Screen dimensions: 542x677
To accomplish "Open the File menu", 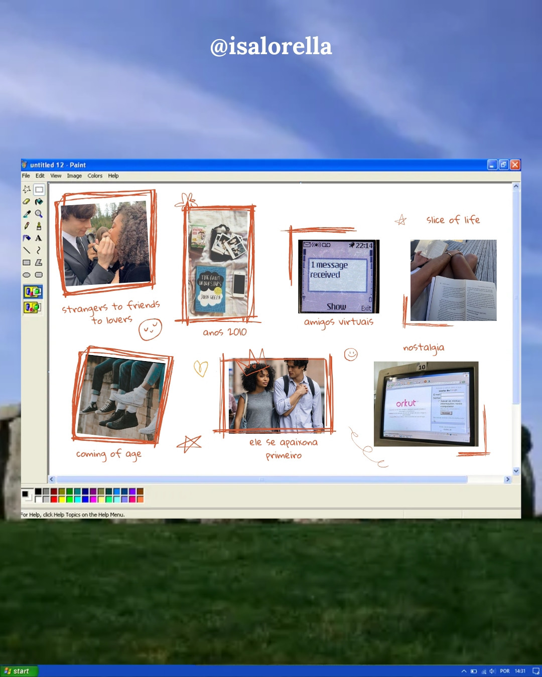I will pyautogui.click(x=26, y=176).
